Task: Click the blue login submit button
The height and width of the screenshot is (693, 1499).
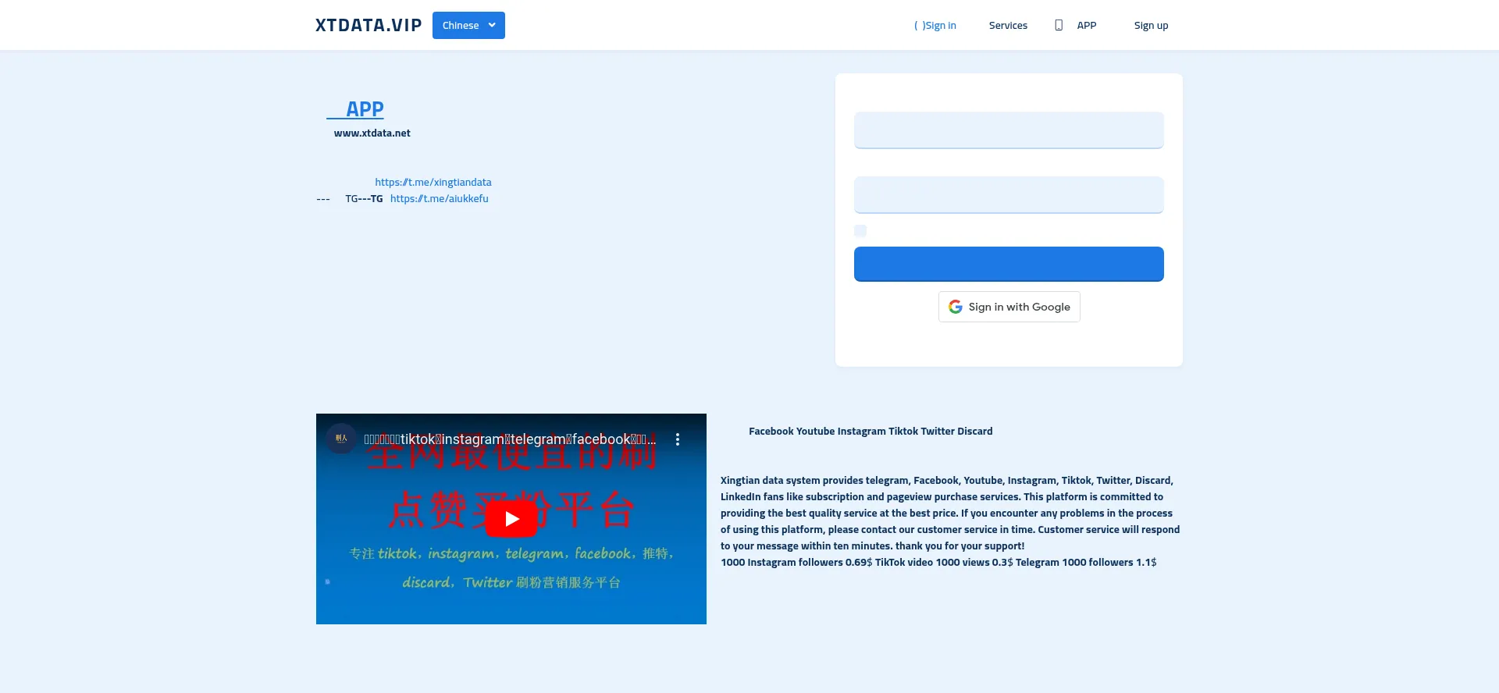Action: point(1009,264)
